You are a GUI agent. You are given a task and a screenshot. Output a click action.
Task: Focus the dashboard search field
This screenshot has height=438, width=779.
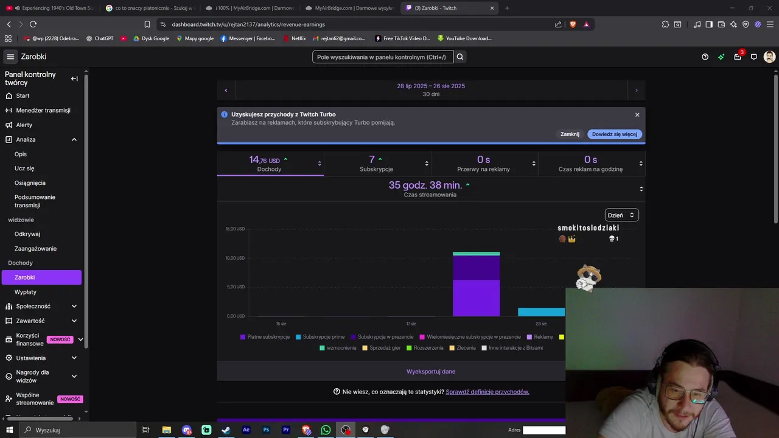point(383,57)
